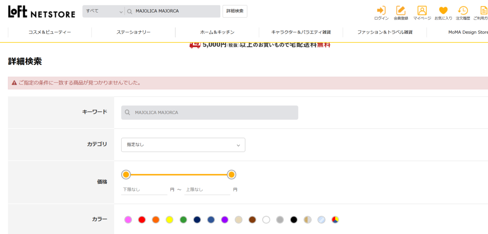This screenshot has width=488, height=234.
Task: Click the Loft Netstore logo
Action: point(42,12)
